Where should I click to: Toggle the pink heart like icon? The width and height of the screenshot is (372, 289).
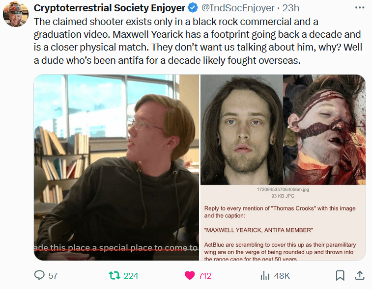[190, 275]
